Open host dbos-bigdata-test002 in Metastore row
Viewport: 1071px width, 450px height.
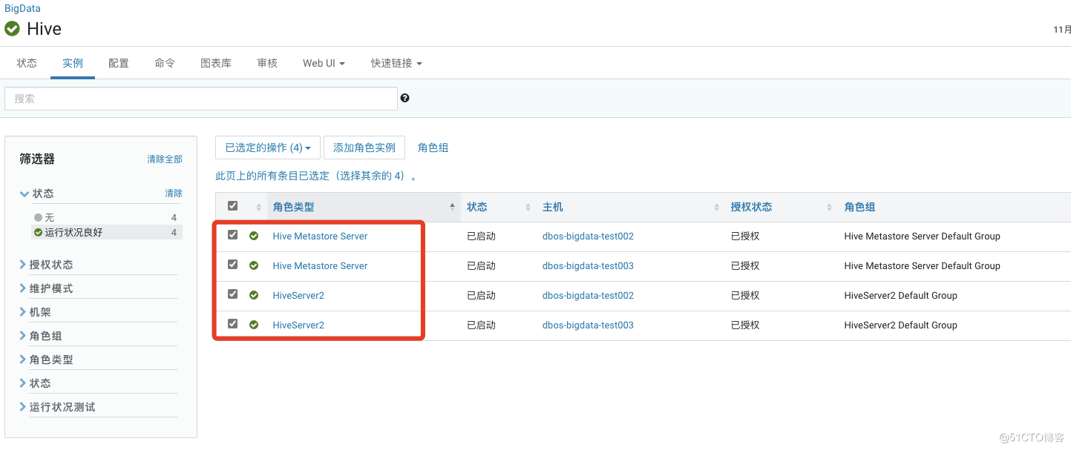tap(588, 236)
